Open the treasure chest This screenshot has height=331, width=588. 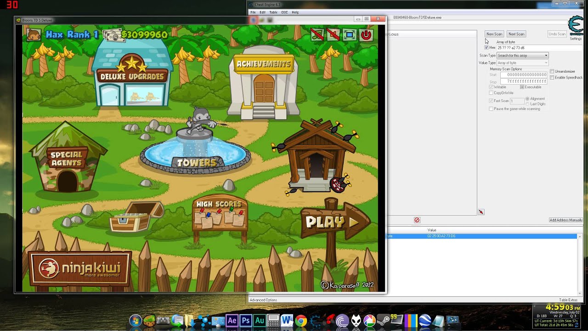click(136, 217)
